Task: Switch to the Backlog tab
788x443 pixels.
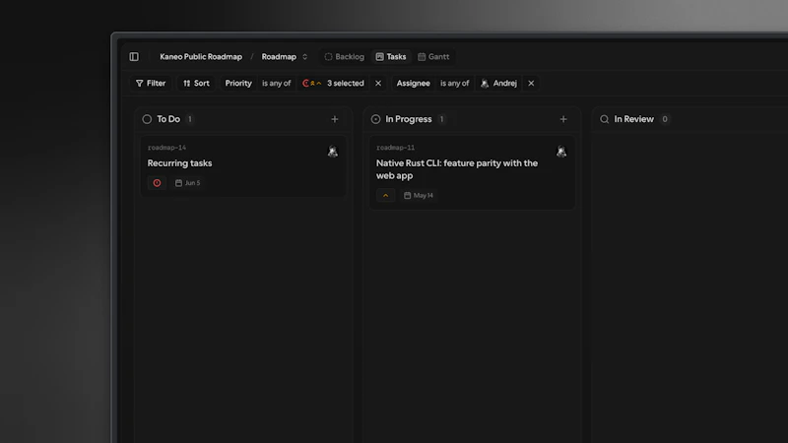Action: click(344, 57)
